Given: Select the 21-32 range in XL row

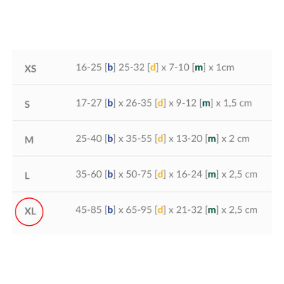Looking at the screenshot, I should click(189, 210).
